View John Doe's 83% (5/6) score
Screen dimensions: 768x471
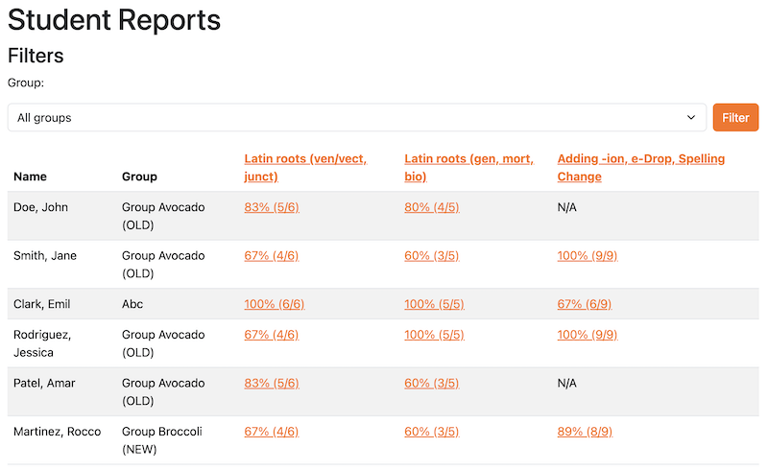(272, 207)
